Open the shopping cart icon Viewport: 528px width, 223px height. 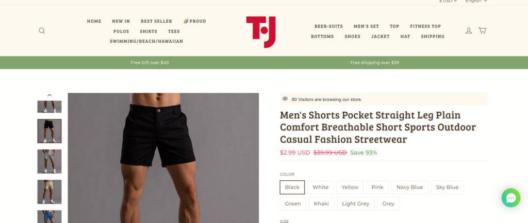pyautogui.click(x=482, y=30)
